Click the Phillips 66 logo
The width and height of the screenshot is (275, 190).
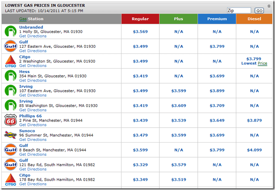(10, 120)
